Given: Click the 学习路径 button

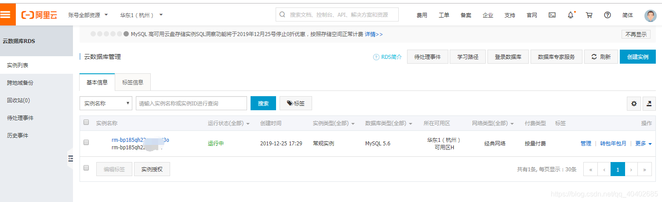Looking at the screenshot, I should pos(468,57).
